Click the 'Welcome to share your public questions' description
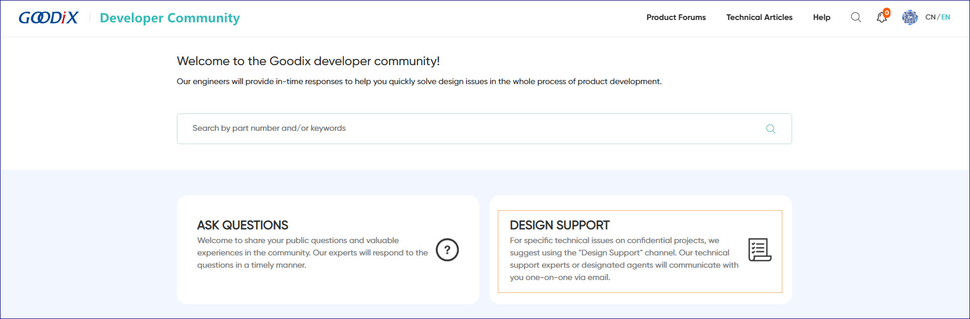The image size is (970, 319). (x=312, y=253)
